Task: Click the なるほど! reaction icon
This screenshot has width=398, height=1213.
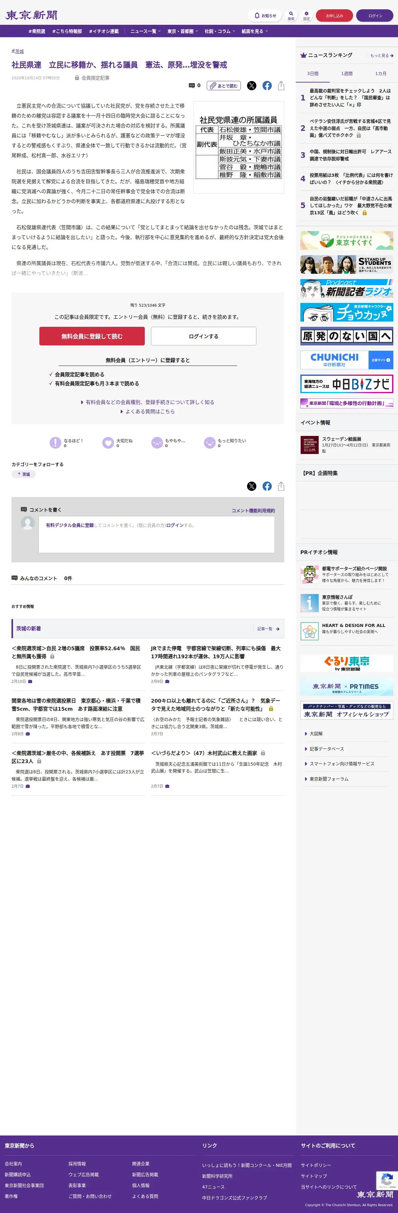Action: (x=55, y=443)
